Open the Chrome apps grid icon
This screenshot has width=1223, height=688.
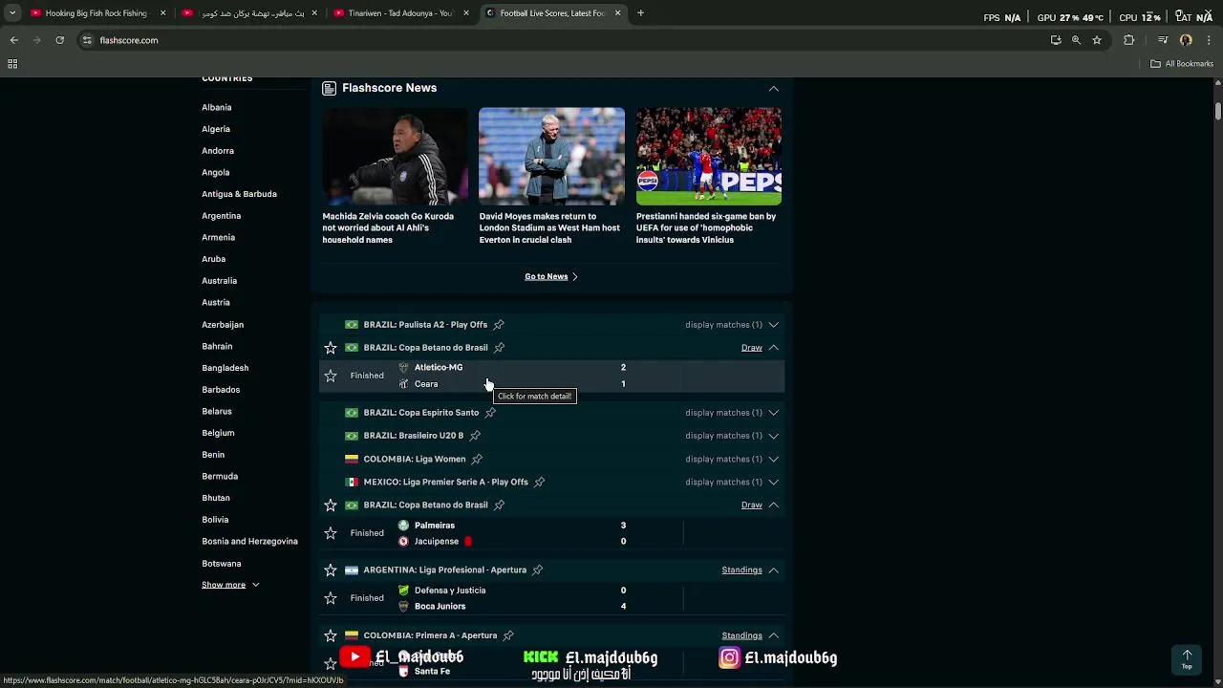(12, 64)
